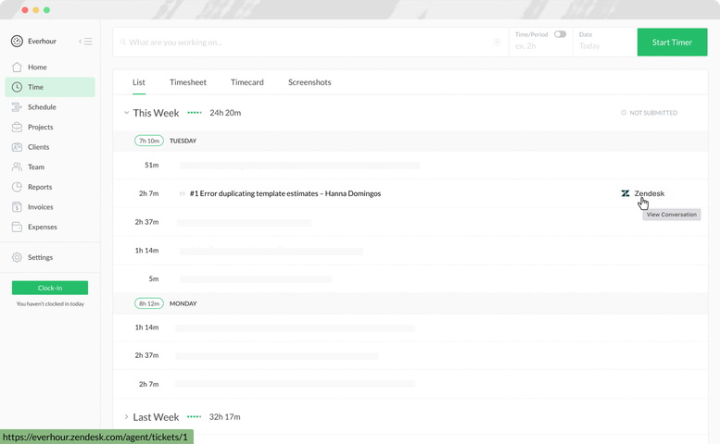Click the Start Timer button
The height and width of the screenshot is (444, 720).
672,43
